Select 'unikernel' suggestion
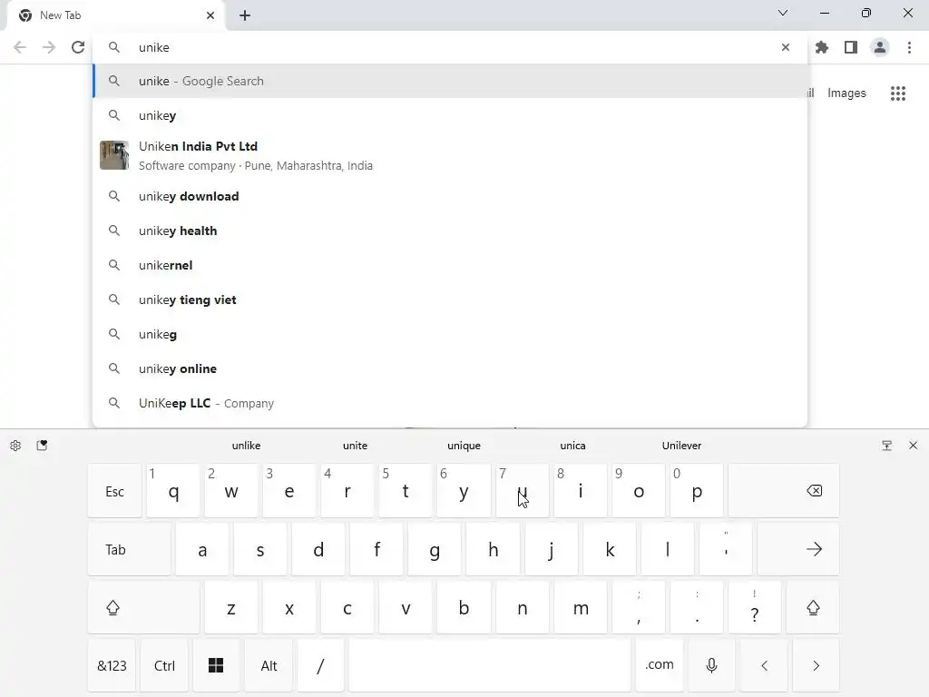The height and width of the screenshot is (697, 929). pyautogui.click(x=450, y=265)
